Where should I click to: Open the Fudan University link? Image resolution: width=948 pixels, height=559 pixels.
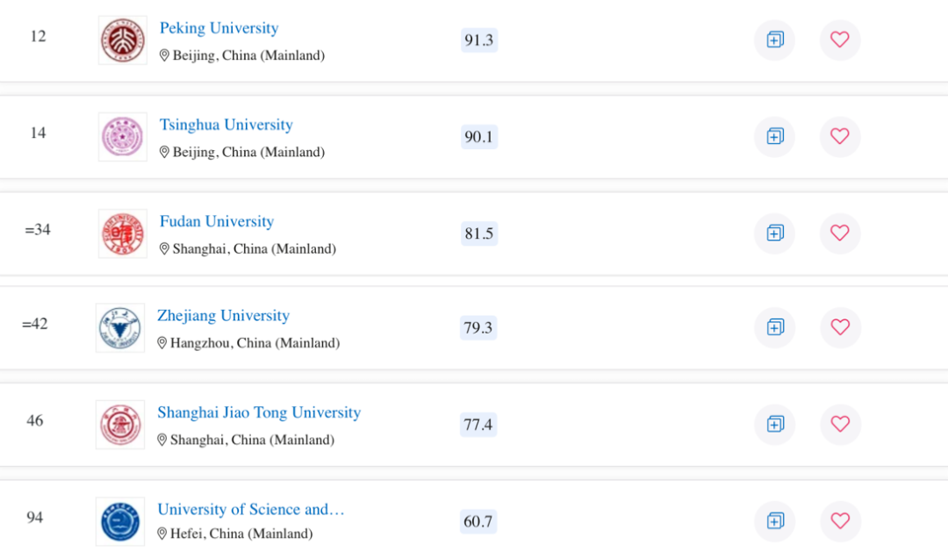(217, 222)
